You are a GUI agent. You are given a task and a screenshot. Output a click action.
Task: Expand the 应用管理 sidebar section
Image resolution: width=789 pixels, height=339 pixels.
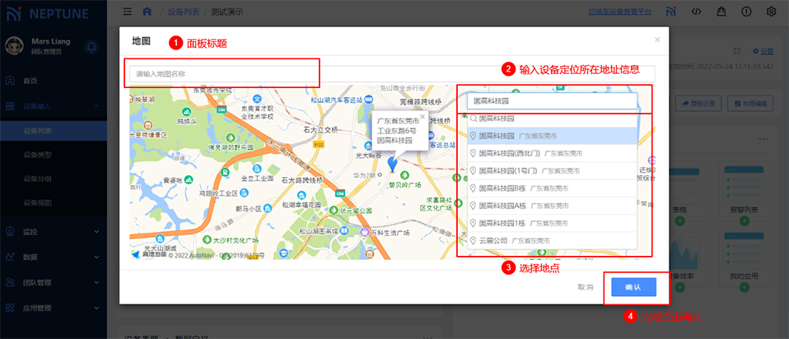[54, 308]
